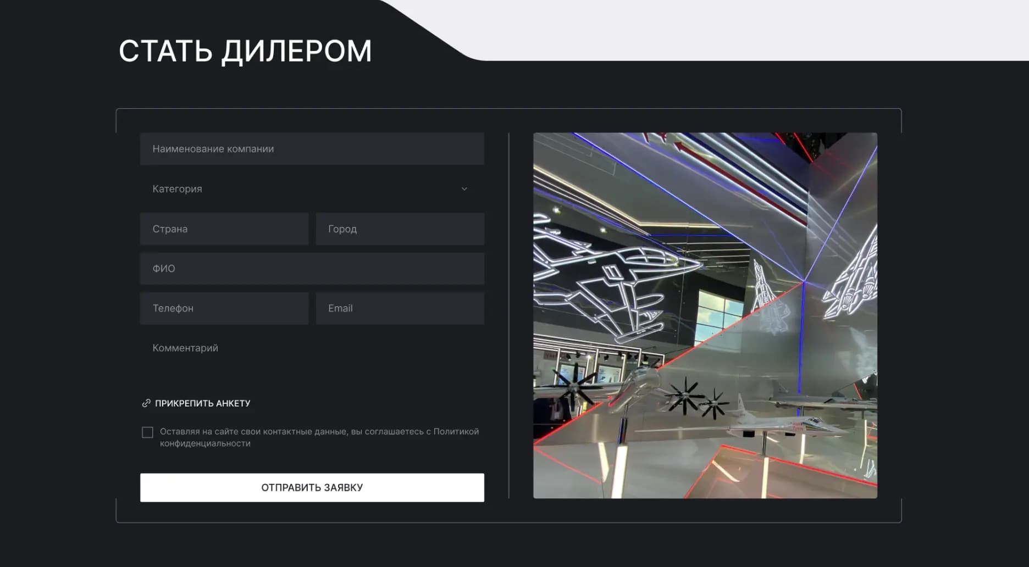Click the СТАТЬ ДИЛЕРОМ heading

pyautogui.click(x=245, y=51)
